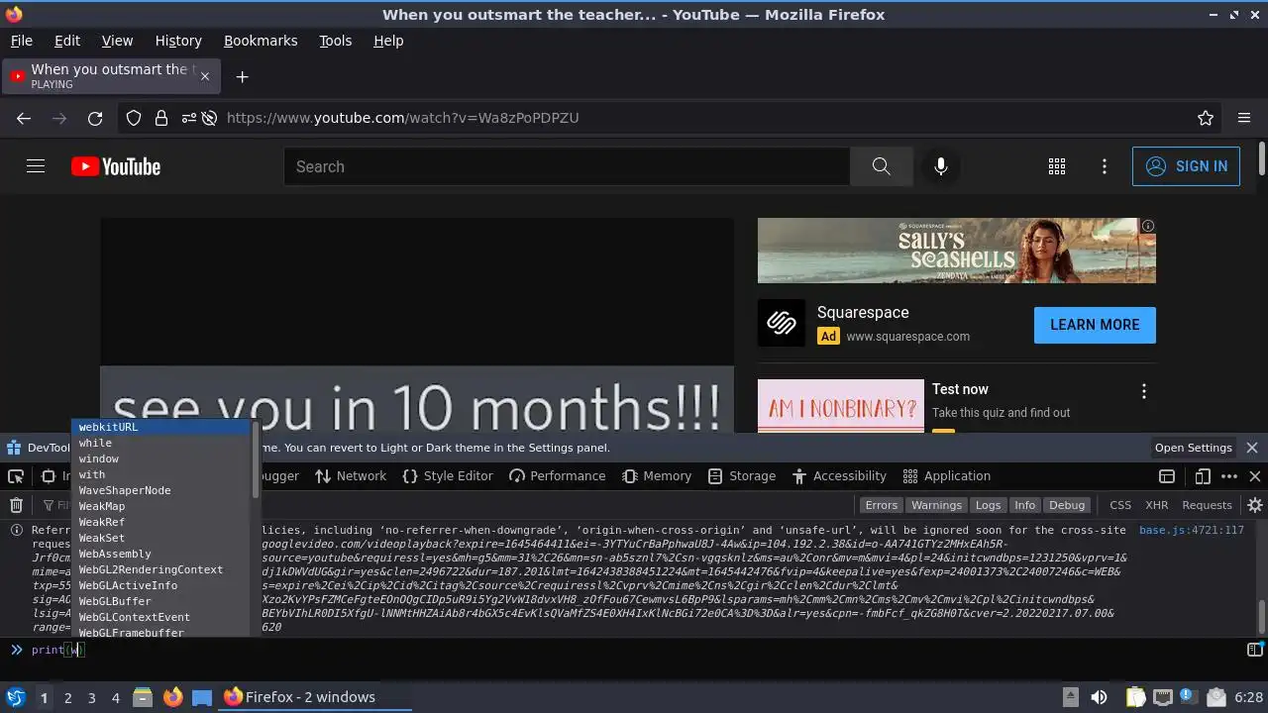Switch to the Network DevTools tab
1268x713 pixels.
(351, 476)
